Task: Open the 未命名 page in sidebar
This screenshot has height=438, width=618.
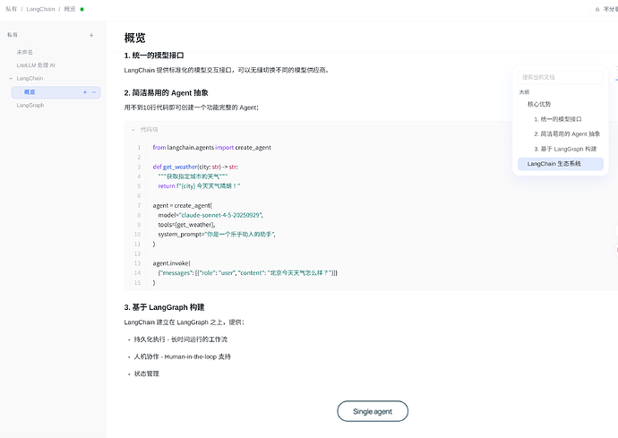Action: pos(25,52)
